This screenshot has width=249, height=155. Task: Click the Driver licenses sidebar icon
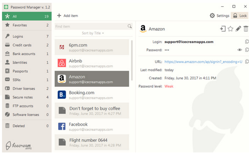coord(7,88)
